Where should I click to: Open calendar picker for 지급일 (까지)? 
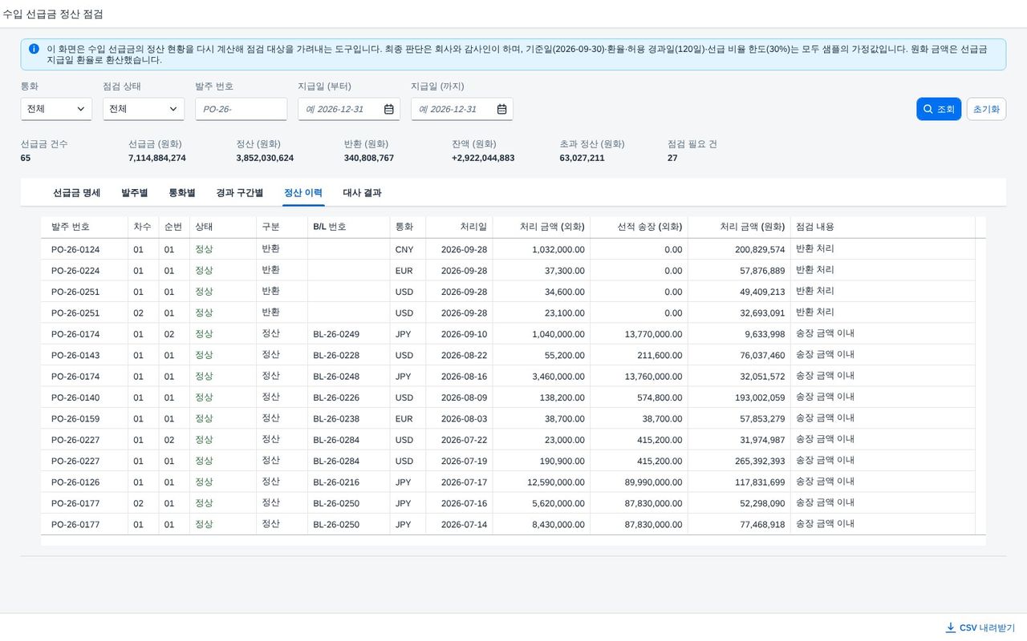pyautogui.click(x=502, y=109)
